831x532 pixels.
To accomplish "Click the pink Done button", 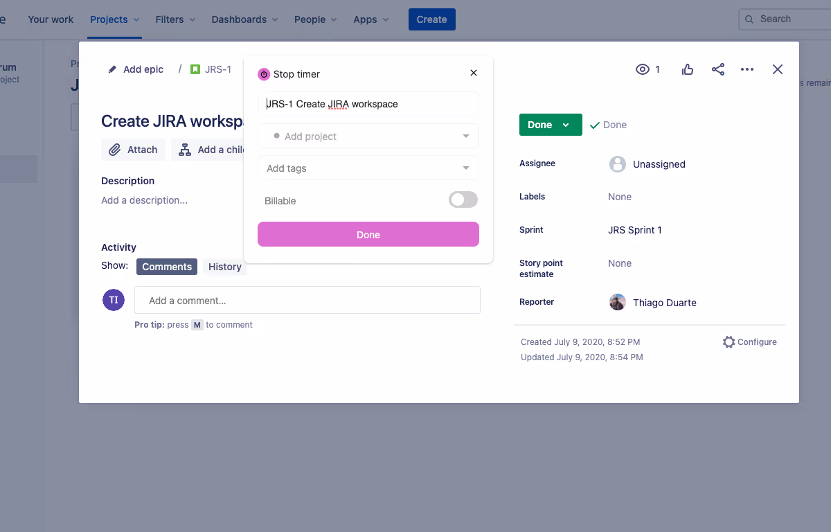I will (x=368, y=235).
